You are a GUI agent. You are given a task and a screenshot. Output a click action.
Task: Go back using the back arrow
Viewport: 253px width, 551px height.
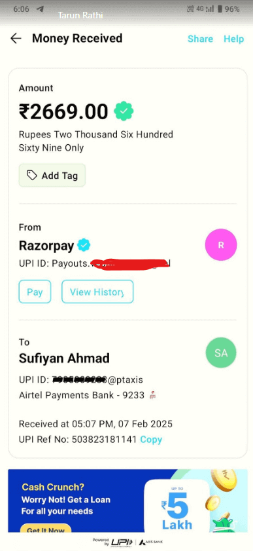pos(16,38)
